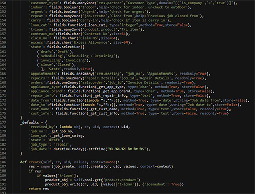Click product_obj.write on line 191
The height and width of the screenshot is (194, 255).
pyautogui.click(x=63, y=184)
